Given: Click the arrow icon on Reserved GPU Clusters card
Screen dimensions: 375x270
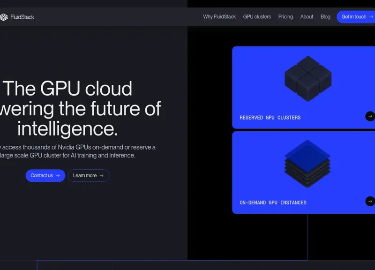Looking at the screenshot, I should click(x=370, y=116).
